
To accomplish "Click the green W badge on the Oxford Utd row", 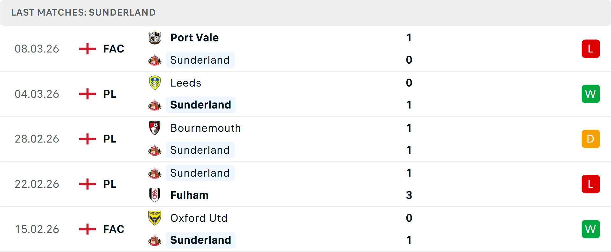I will pyautogui.click(x=591, y=229).
